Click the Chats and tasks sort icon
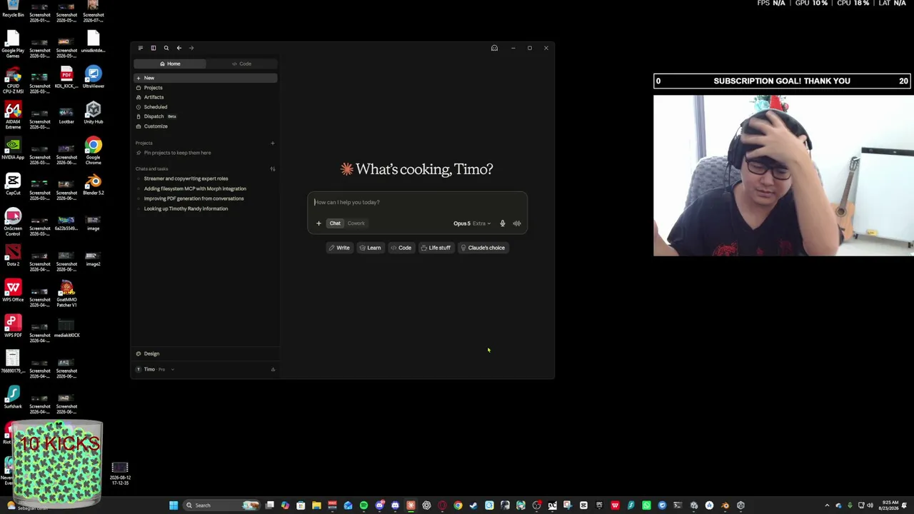 click(272, 169)
